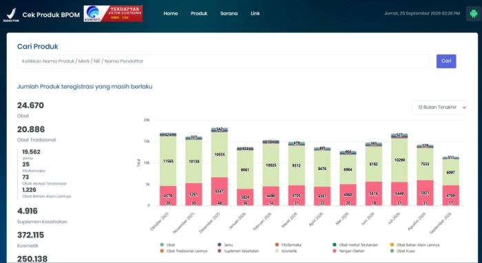This screenshot has width=482, height=263.
Task: Click the 8476 segment in April 2026
Action: (322, 169)
